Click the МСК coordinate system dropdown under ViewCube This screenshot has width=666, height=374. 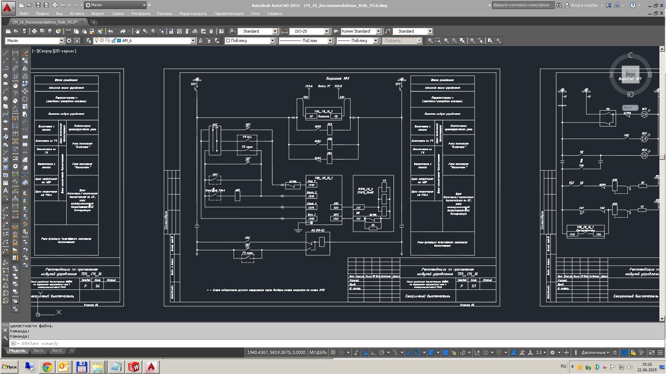(630, 107)
